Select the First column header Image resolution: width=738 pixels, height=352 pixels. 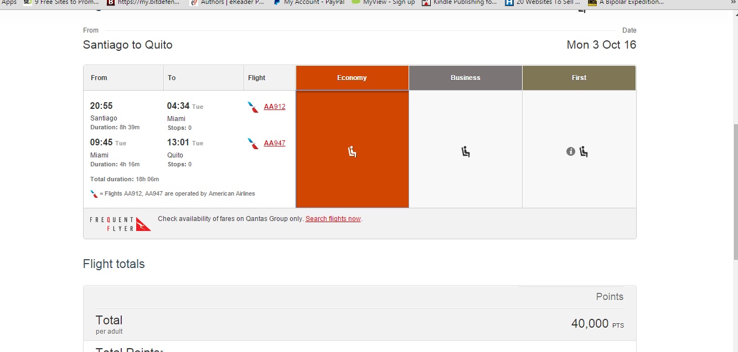[579, 78]
